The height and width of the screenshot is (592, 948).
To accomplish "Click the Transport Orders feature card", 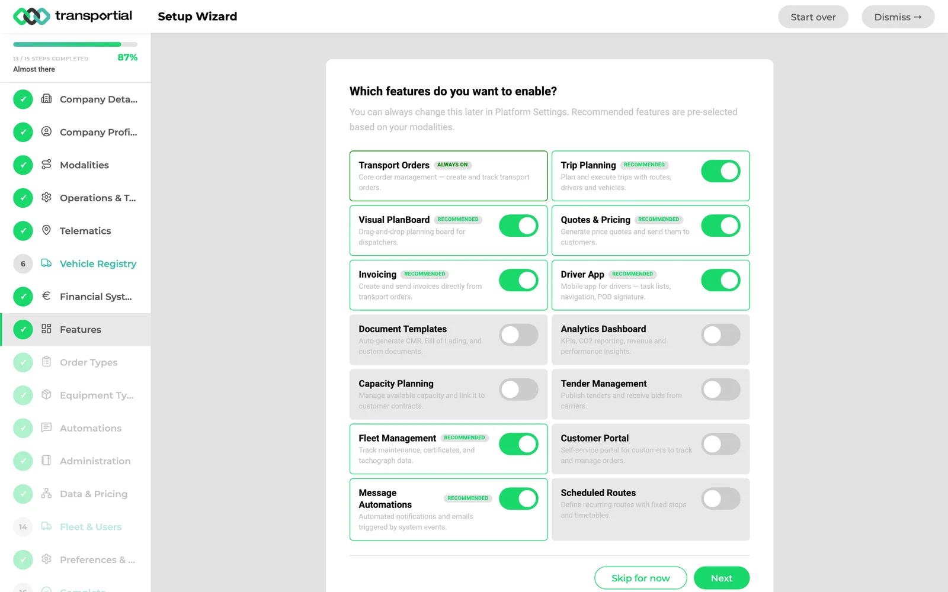I will [x=449, y=176].
